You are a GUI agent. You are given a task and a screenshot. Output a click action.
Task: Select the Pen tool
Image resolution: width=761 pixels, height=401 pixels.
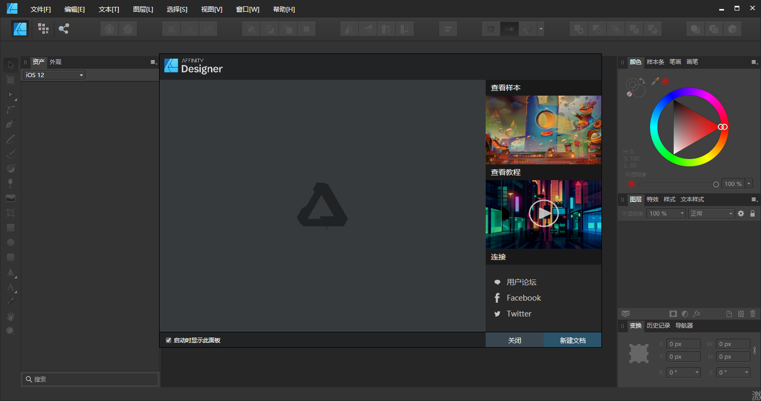point(10,124)
